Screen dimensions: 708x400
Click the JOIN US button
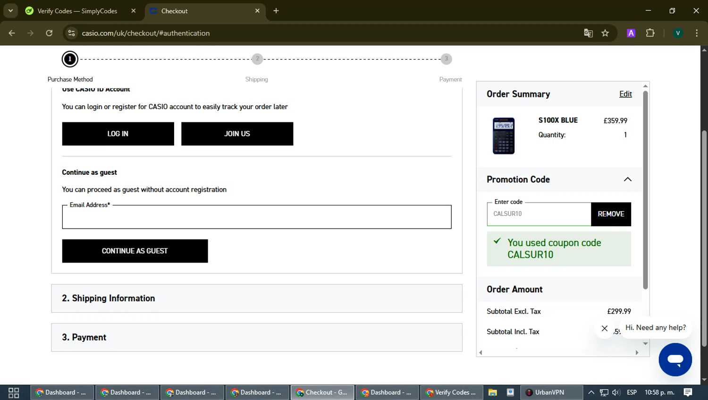pyautogui.click(x=237, y=134)
